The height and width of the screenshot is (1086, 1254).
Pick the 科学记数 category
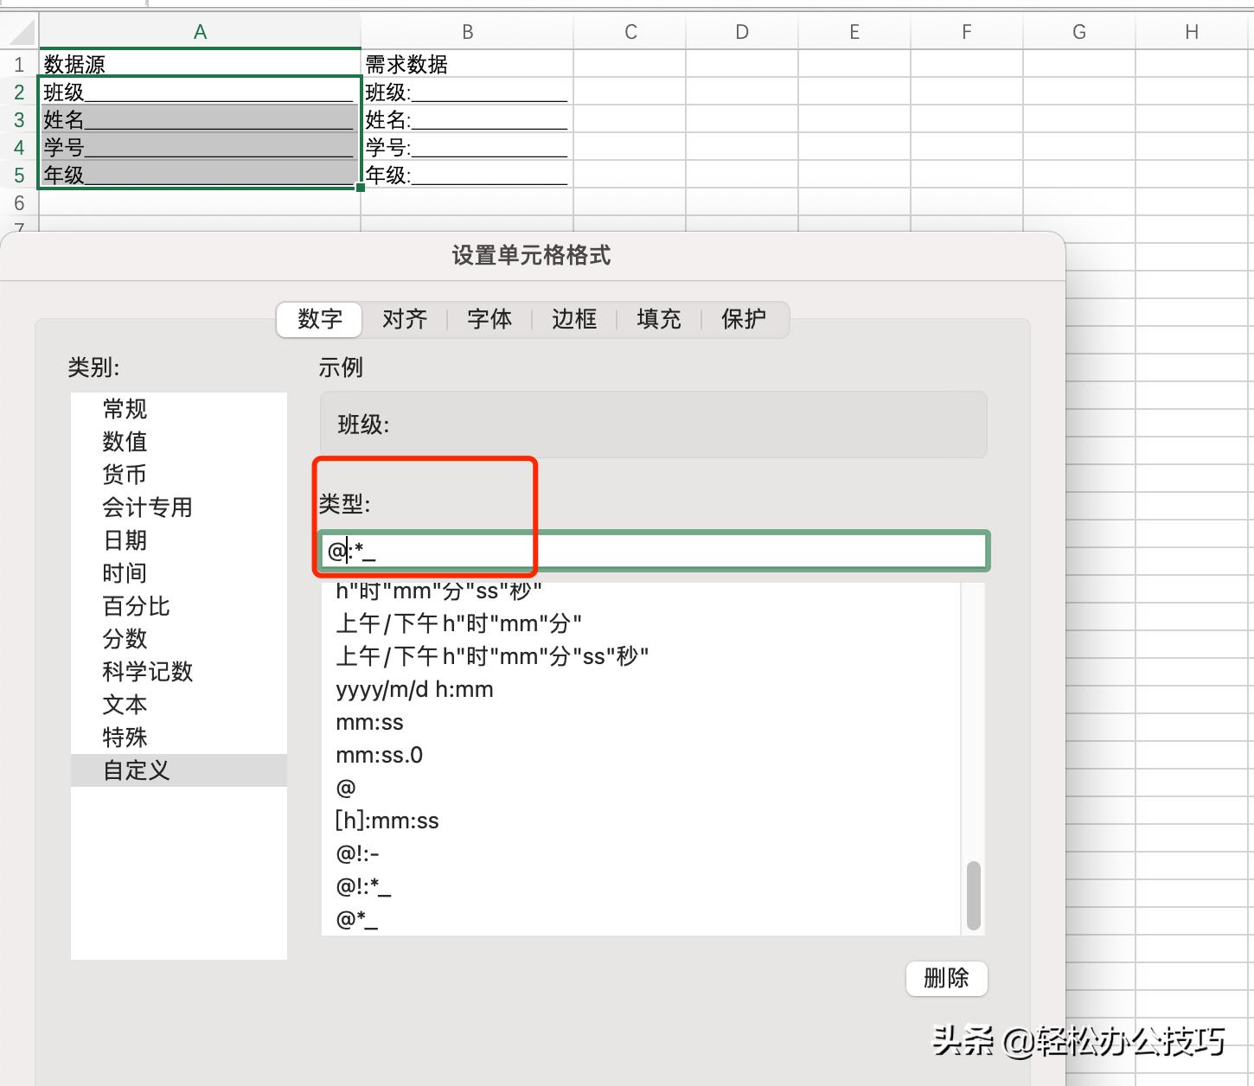coord(147,672)
